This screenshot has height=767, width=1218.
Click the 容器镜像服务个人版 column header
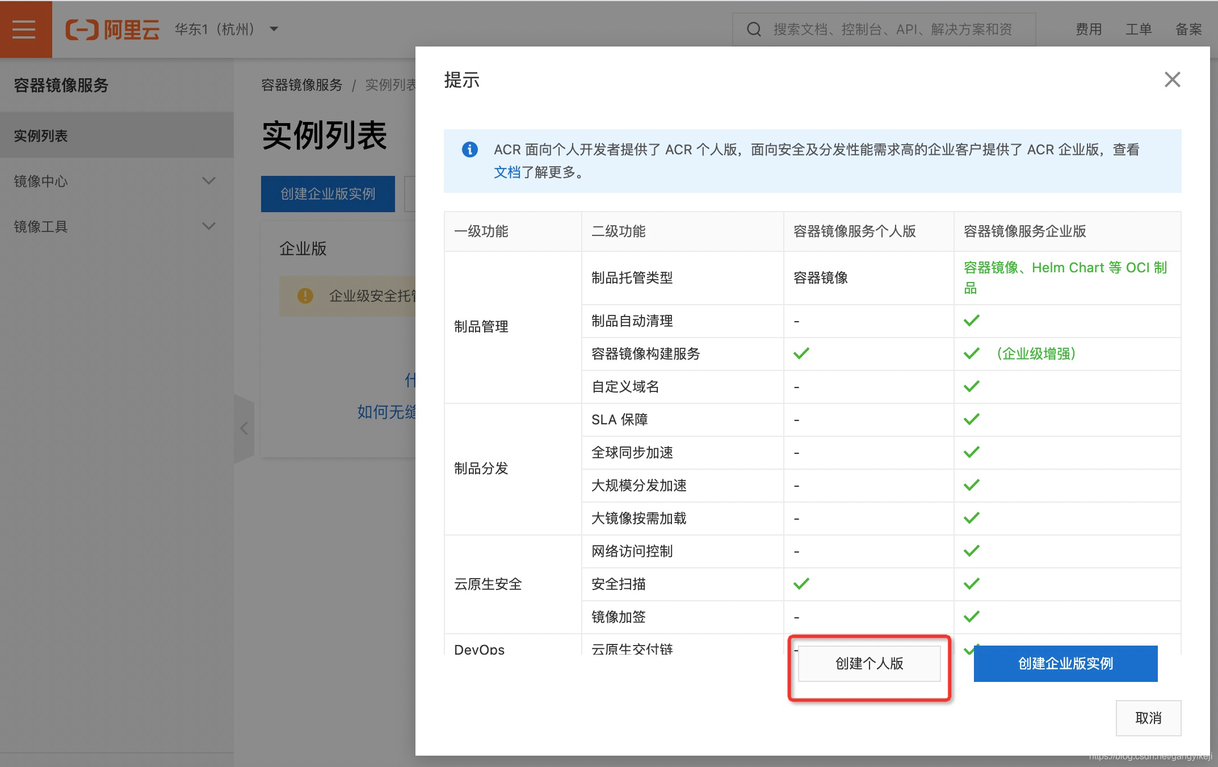point(869,231)
